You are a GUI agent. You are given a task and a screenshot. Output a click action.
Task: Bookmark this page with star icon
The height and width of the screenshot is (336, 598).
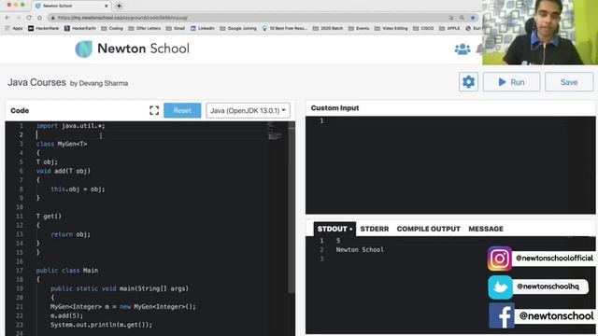click(x=473, y=18)
